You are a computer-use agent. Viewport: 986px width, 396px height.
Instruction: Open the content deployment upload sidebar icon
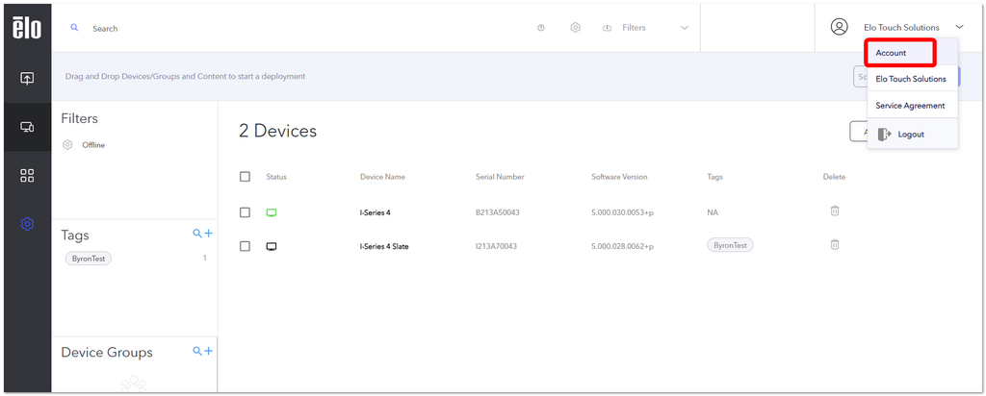tap(27, 79)
